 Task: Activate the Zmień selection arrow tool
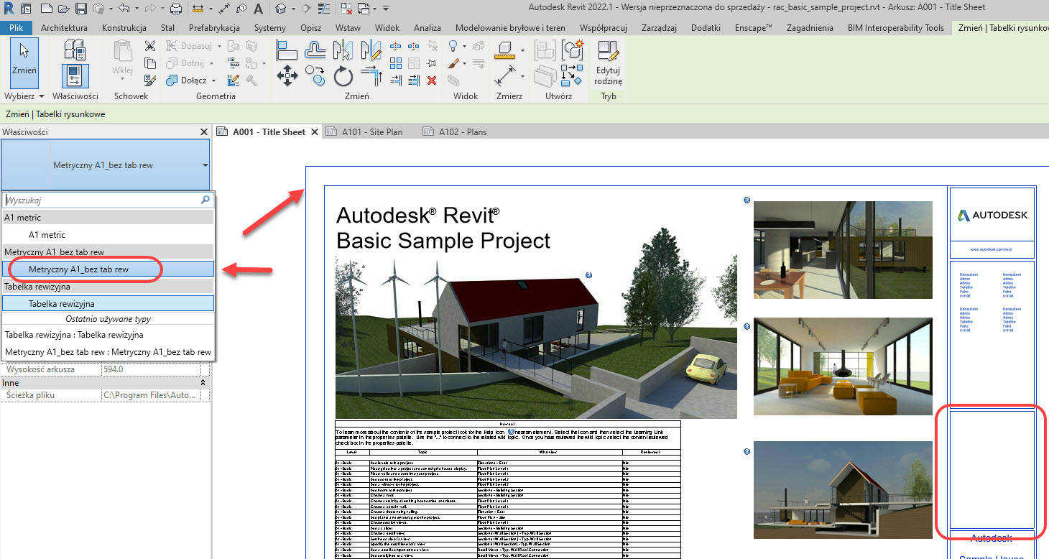click(x=24, y=63)
